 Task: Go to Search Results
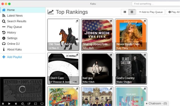[22, 21]
